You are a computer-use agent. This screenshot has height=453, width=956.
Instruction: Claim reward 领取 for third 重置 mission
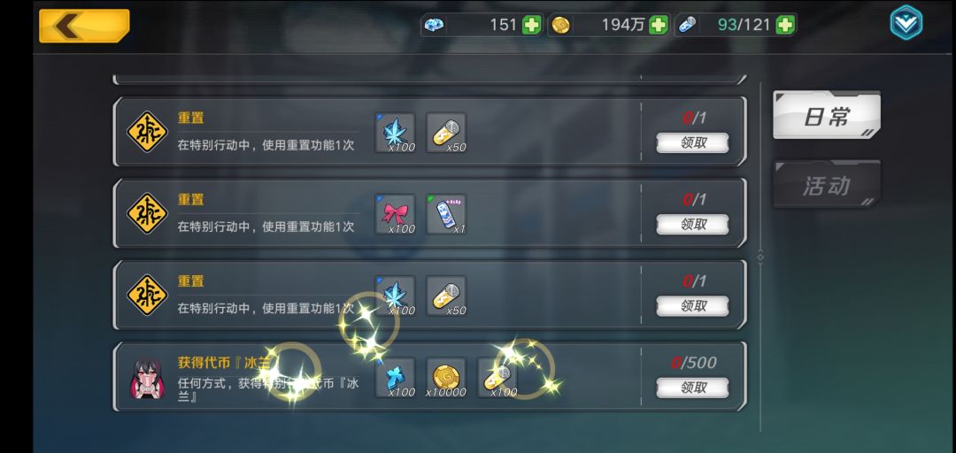click(692, 306)
